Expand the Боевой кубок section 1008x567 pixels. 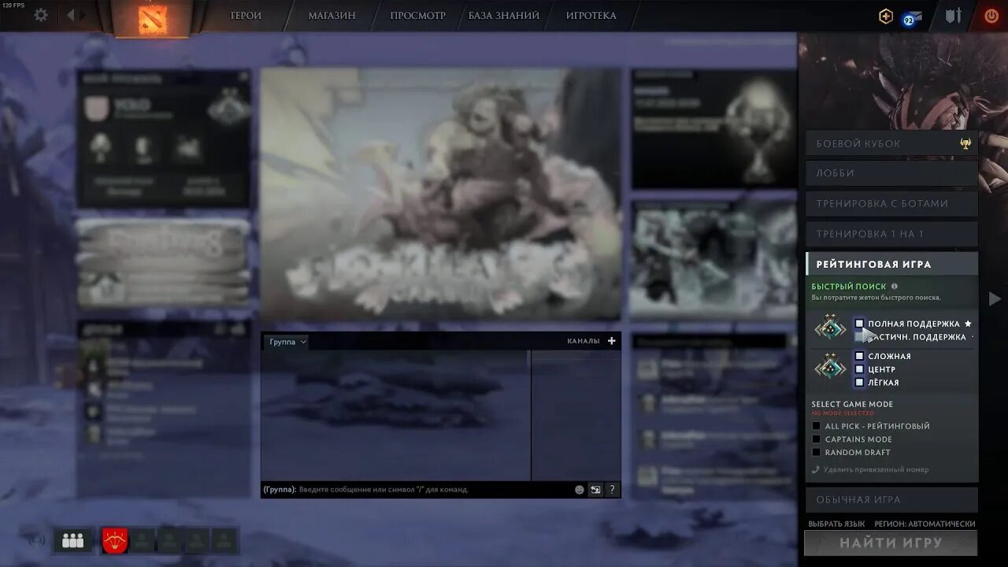891,143
